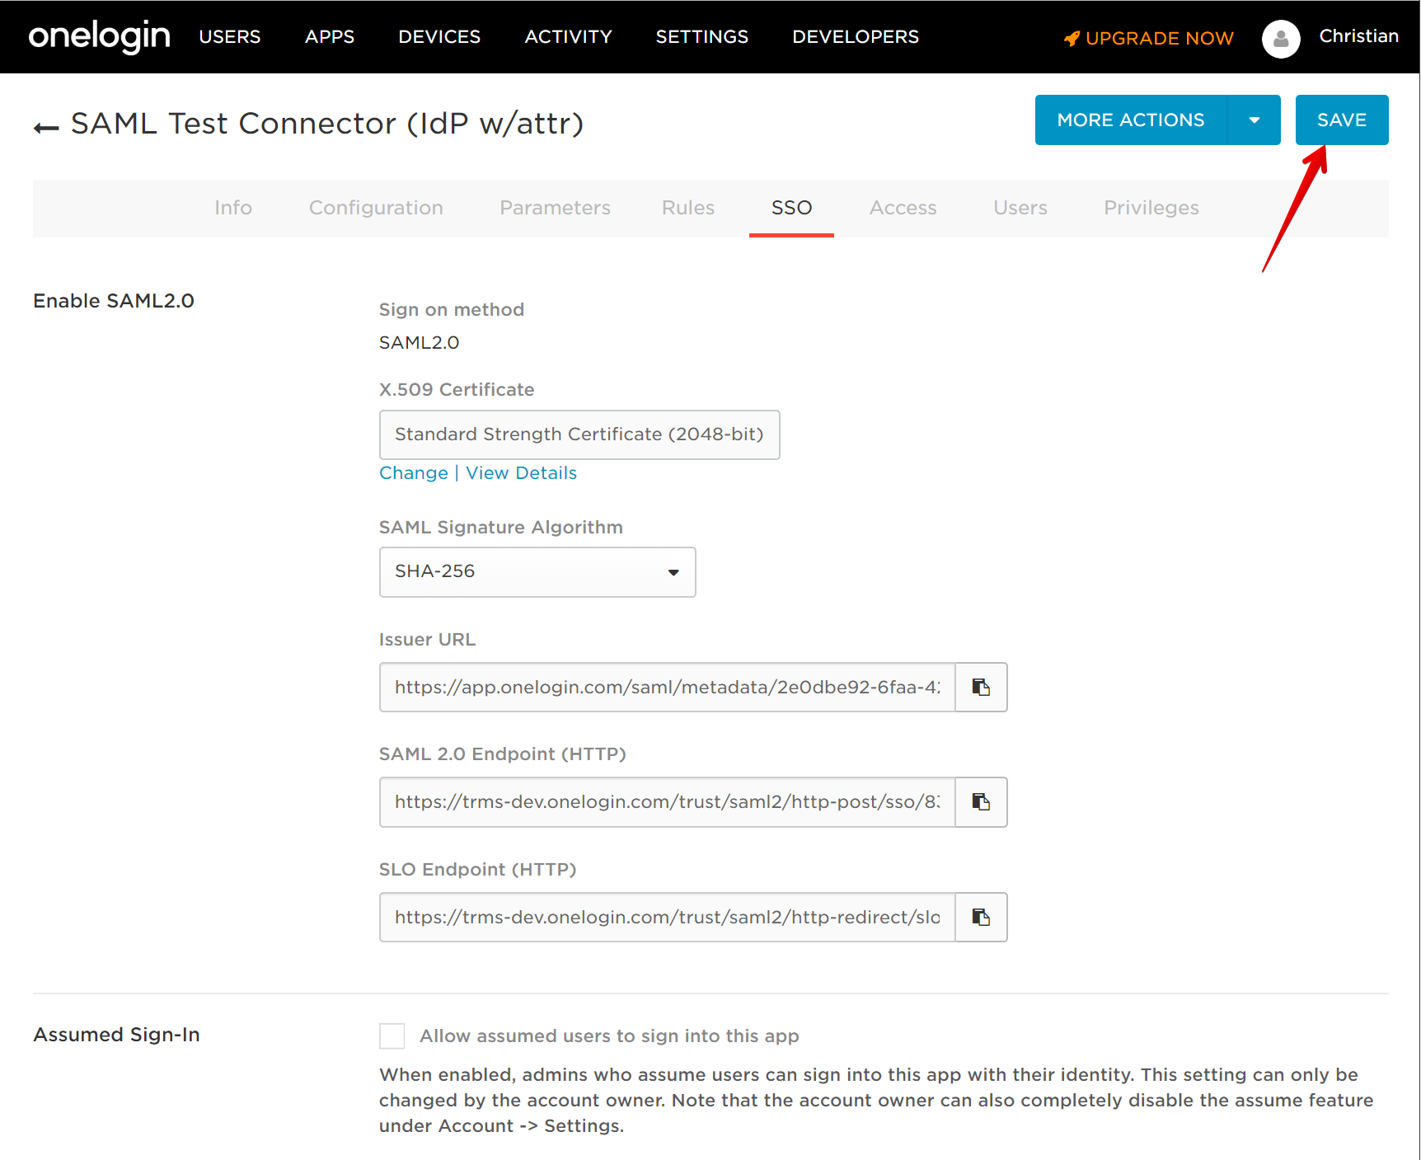
Task: Expand the More Actions dropdown arrow
Action: tap(1254, 120)
